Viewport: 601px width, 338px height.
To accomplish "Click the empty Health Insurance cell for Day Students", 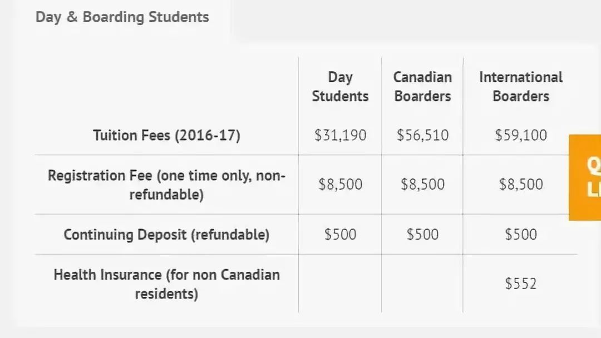I will [x=340, y=284].
